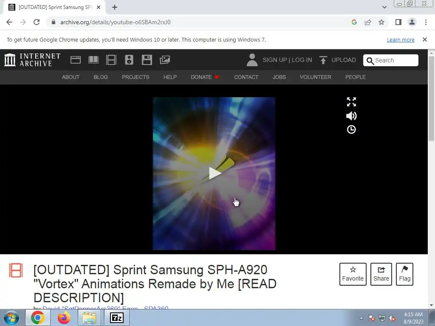This screenshot has height=326, width=435.
Task: Click LOG IN link
Action: [302, 60]
